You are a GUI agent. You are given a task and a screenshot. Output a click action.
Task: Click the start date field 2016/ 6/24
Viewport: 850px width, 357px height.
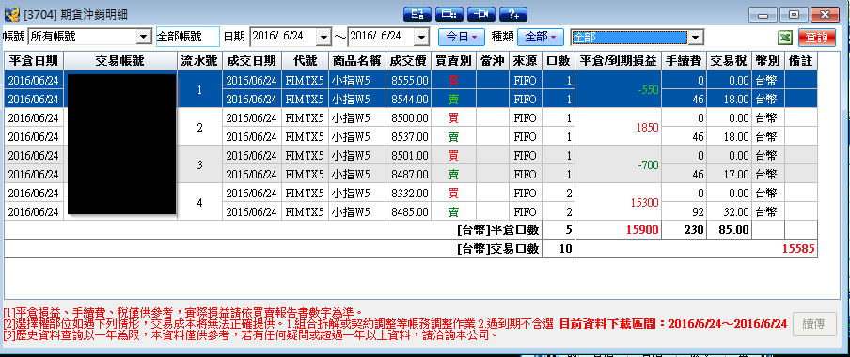[284, 37]
